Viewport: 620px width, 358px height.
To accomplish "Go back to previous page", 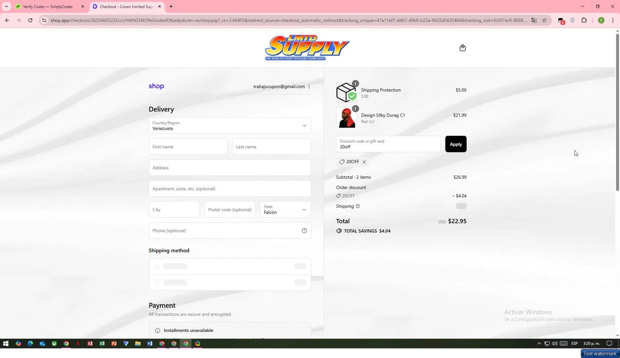I will [7, 20].
